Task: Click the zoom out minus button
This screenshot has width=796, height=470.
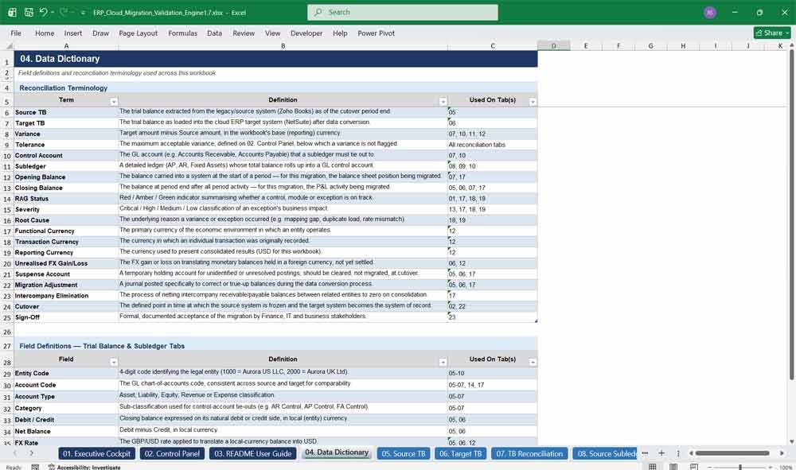Action: pos(710,467)
